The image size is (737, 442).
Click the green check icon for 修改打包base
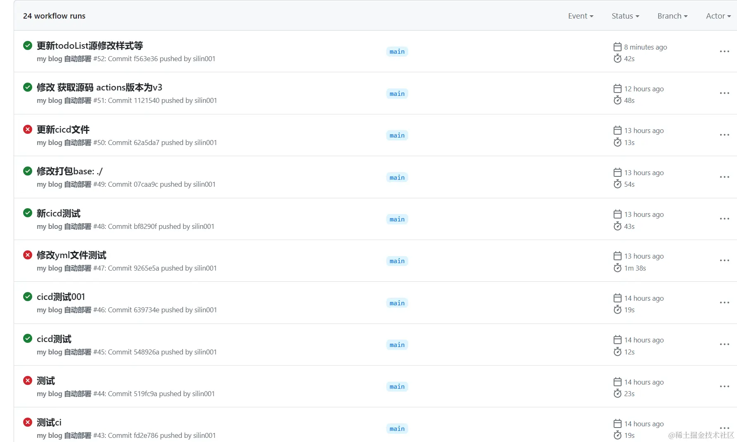coord(28,171)
